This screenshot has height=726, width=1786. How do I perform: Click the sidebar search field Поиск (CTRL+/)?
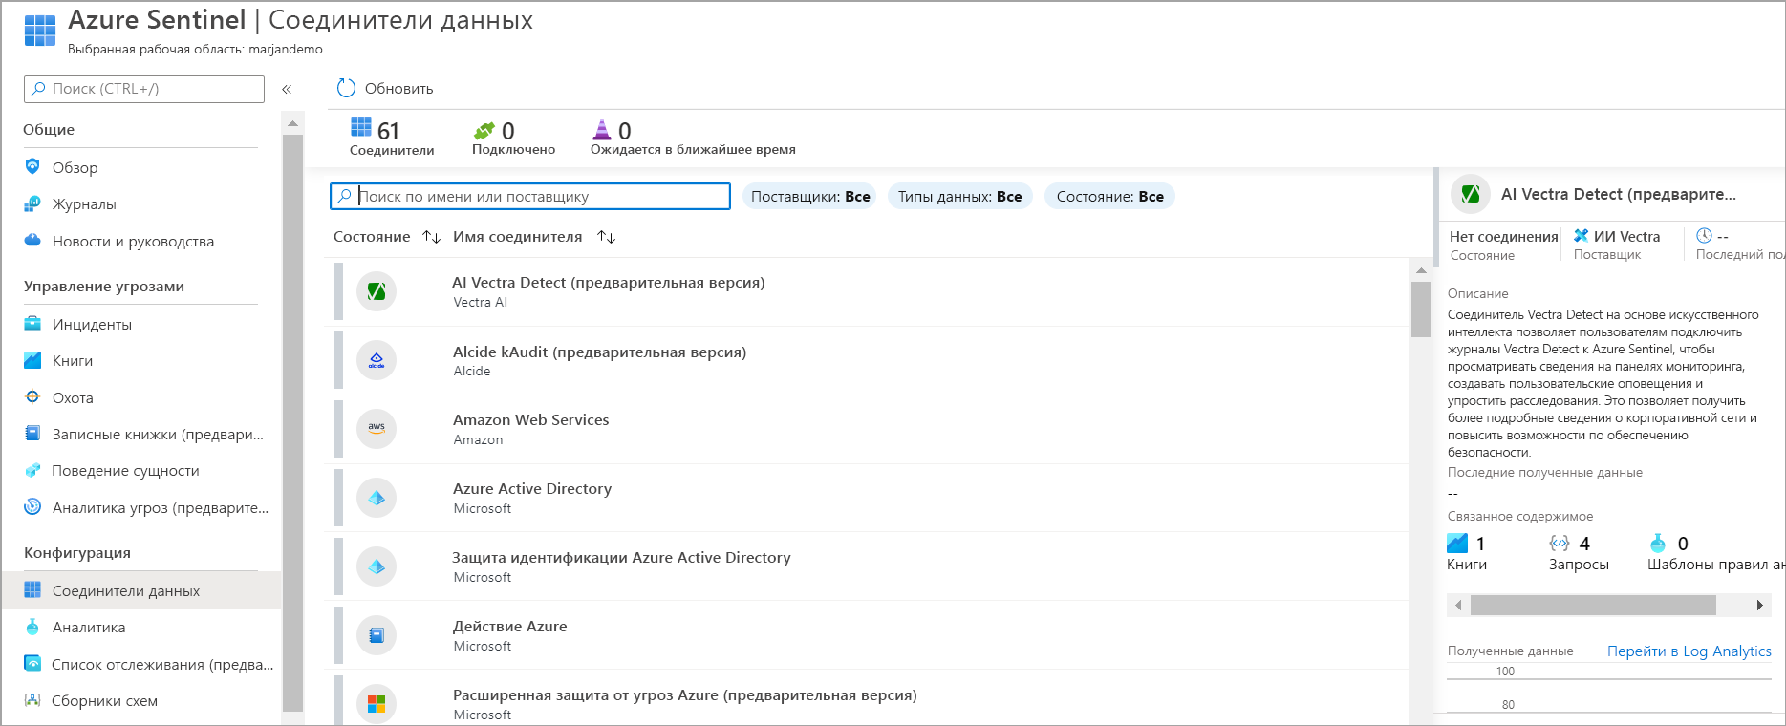[x=144, y=89]
